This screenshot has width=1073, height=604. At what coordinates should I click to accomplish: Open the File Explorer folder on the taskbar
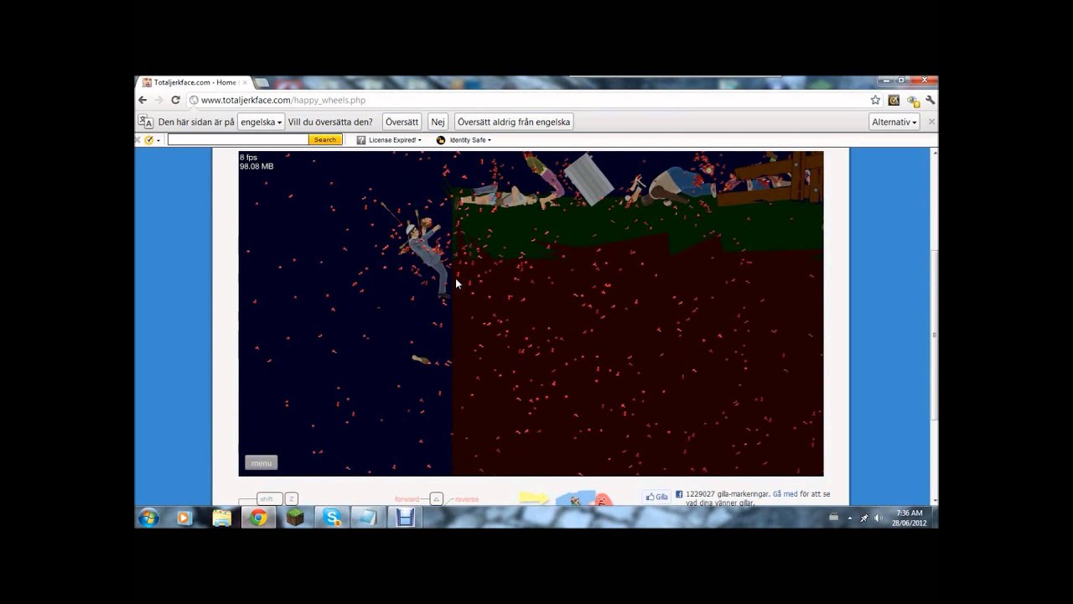pos(221,518)
